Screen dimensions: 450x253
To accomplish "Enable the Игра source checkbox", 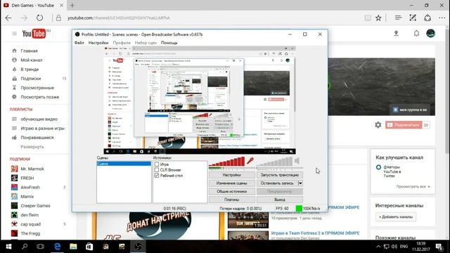I will pyautogui.click(x=157, y=164).
